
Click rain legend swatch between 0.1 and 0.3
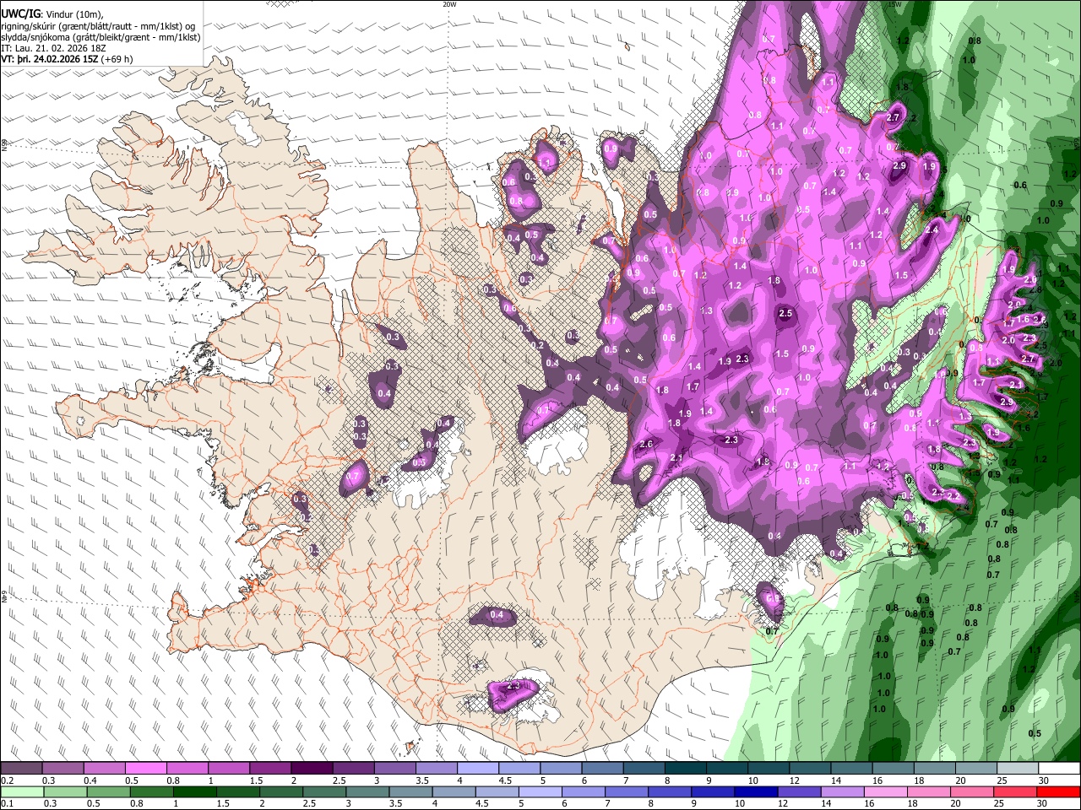tap(22, 792)
